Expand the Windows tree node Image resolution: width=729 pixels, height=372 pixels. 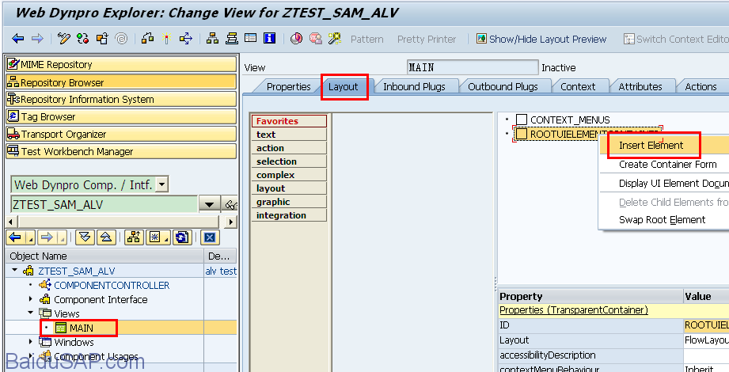pyautogui.click(x=32, y=343)
